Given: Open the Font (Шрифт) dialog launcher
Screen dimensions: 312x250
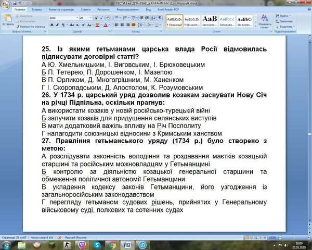Looking at the screenshot, I should click(110, 31).
